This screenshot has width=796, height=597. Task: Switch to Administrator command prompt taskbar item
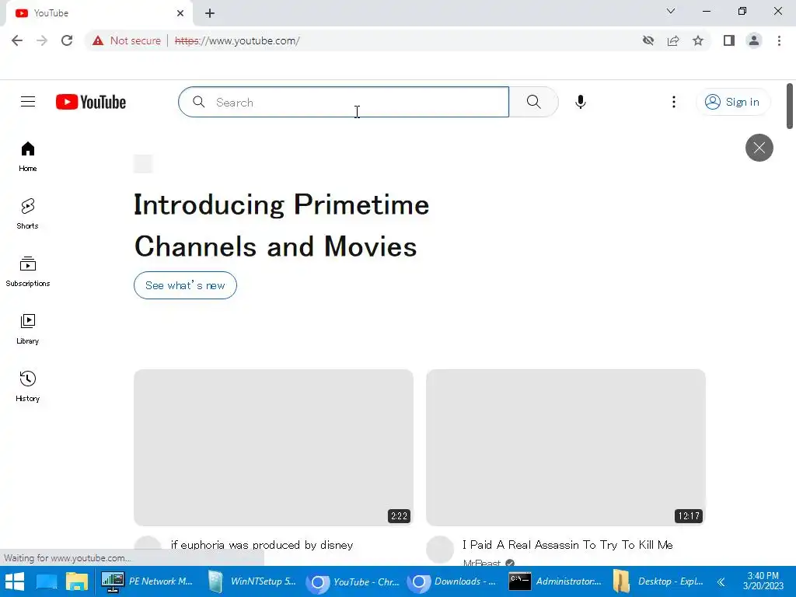coord(555,581)
